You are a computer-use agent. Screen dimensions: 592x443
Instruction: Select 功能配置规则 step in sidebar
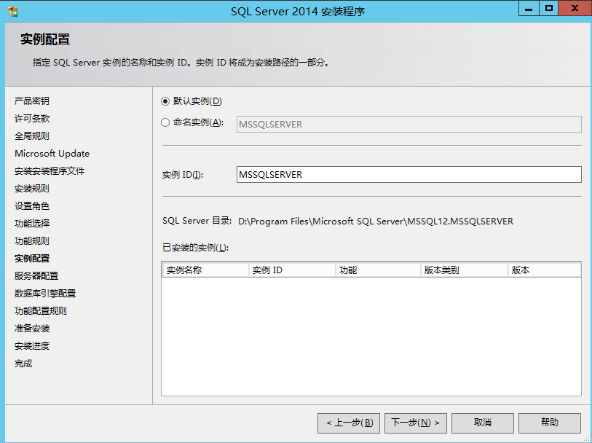click(41, 311)
